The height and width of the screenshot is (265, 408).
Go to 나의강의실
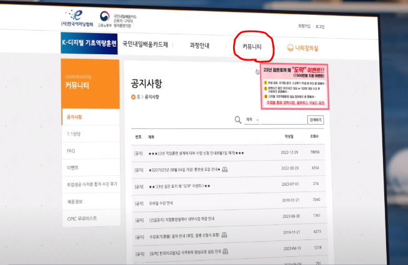point(306,48)
